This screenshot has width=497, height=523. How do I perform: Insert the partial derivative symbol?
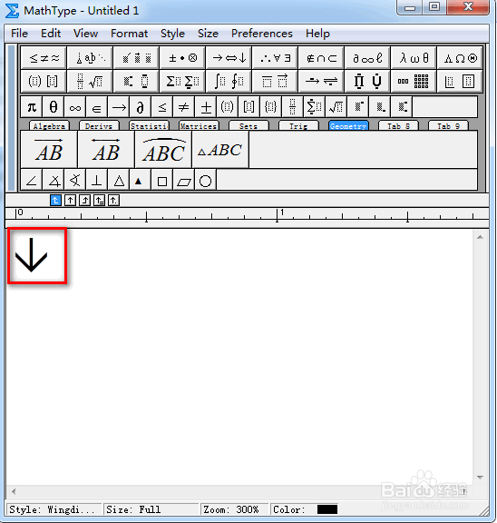coord(141,107)
